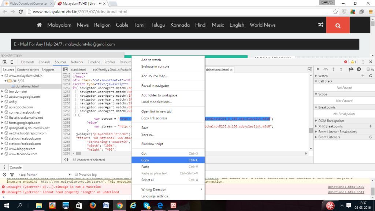375x211 pixels.
Task: Open DevTools more options menu
Action: [363, 62]
